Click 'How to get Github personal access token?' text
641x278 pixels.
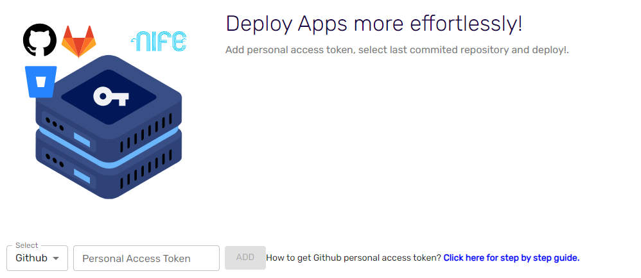354,258
